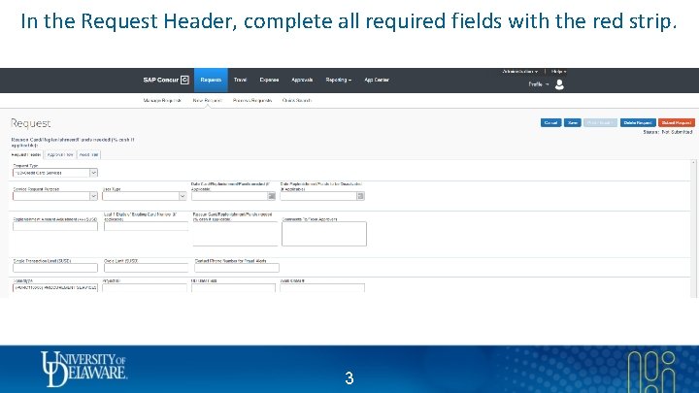Switch to the Approval Flow tab
This screenshot has height=393, width=699.
pyautogui.click(x=60, y=154)
